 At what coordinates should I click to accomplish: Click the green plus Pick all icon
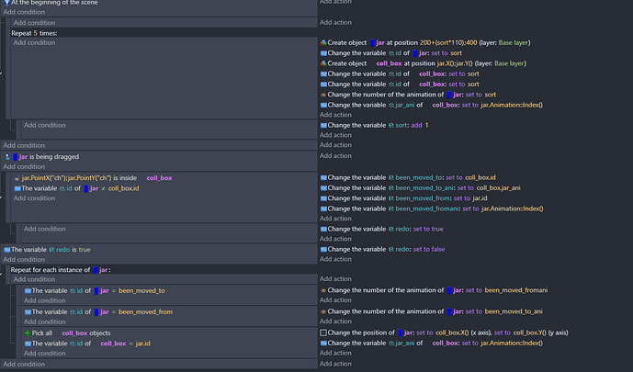(x=28, y=333)
